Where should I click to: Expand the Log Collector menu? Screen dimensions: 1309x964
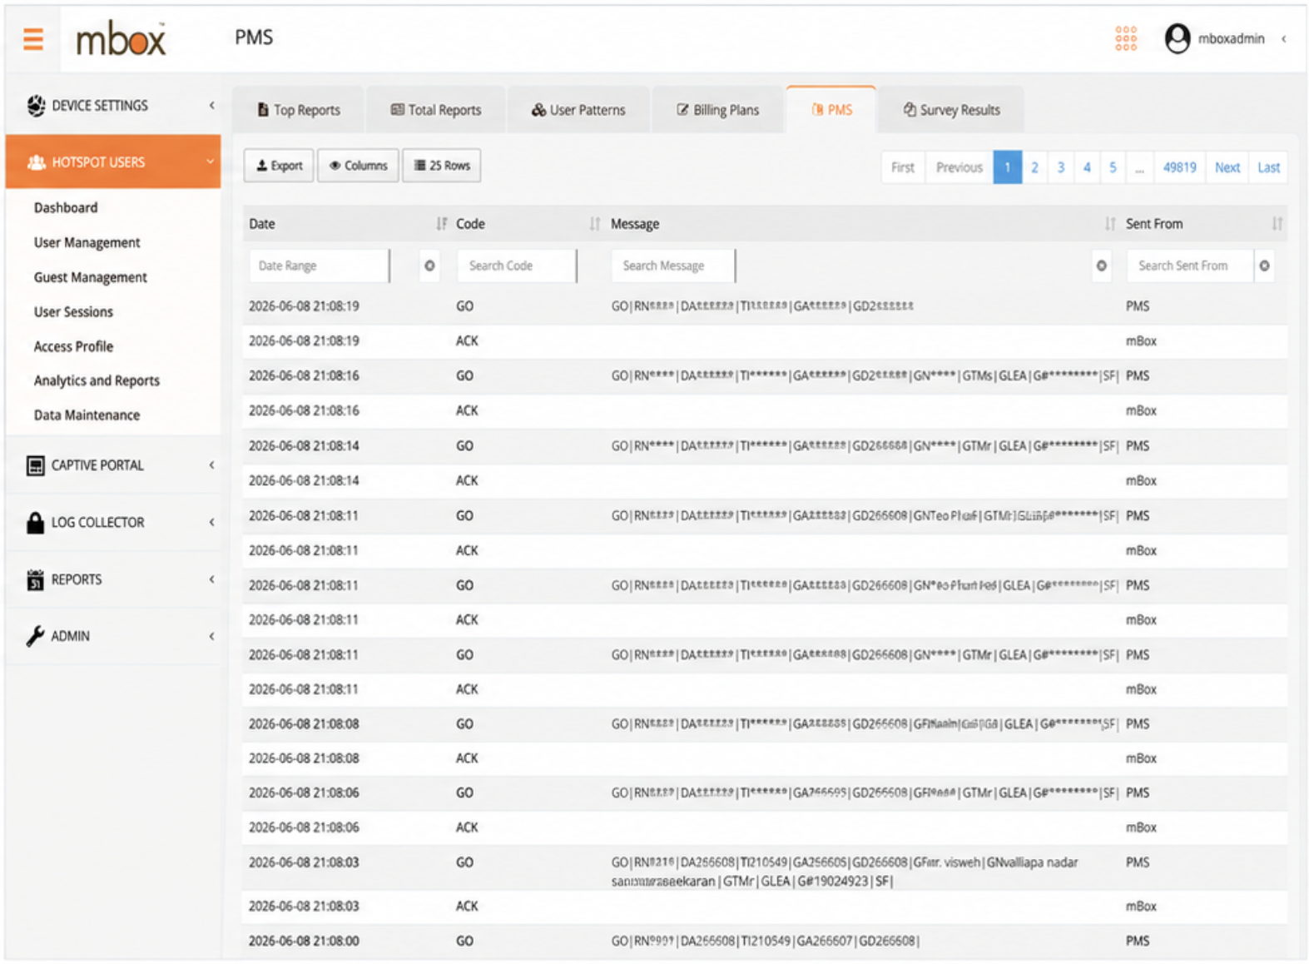(211, 522)
